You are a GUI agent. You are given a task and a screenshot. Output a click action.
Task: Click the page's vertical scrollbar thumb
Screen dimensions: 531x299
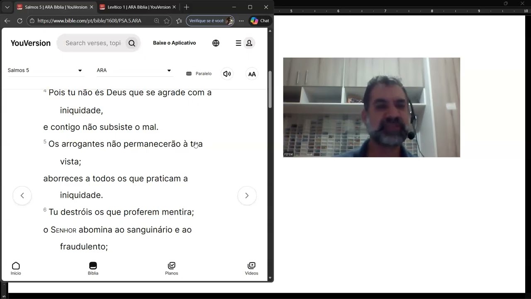pyautogui.click(x=270, y=90)
